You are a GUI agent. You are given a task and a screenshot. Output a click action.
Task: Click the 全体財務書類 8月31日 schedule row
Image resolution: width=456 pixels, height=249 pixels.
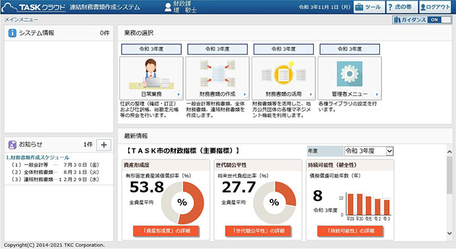[x=55, y=172]
